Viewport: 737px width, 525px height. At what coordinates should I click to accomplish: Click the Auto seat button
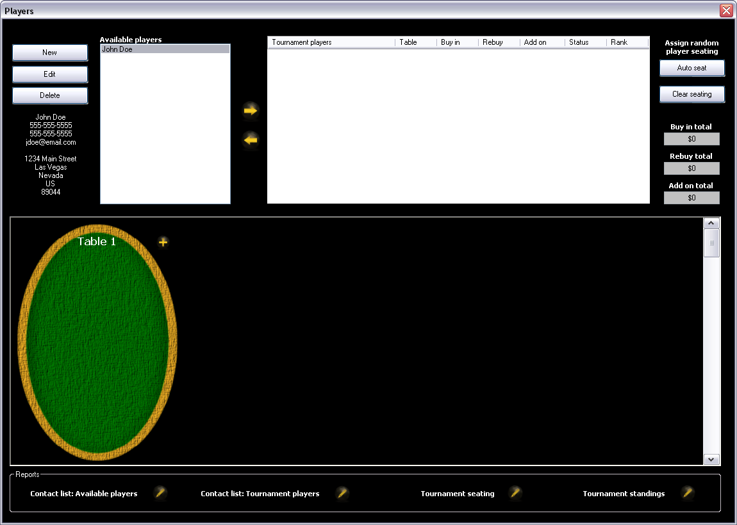(x=691, y=68)
